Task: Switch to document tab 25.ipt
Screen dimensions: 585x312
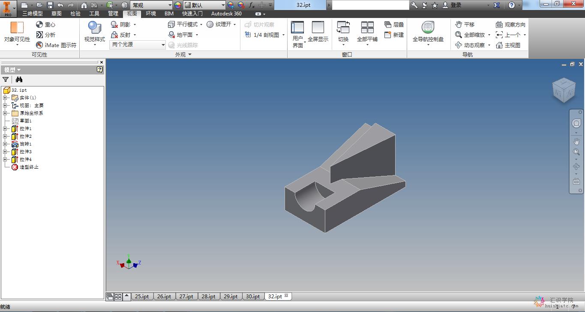Action: (x=142, y=296)
